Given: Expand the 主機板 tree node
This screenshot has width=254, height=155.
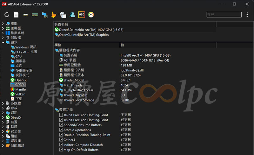Looking at the screenshot, I should point(3,28).
